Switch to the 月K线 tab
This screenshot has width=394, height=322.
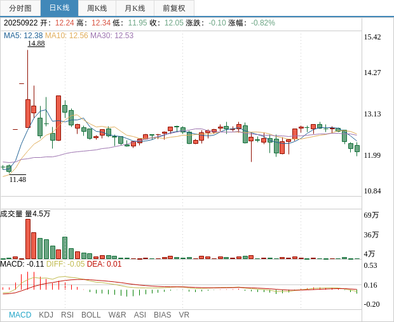coord(135,8)
